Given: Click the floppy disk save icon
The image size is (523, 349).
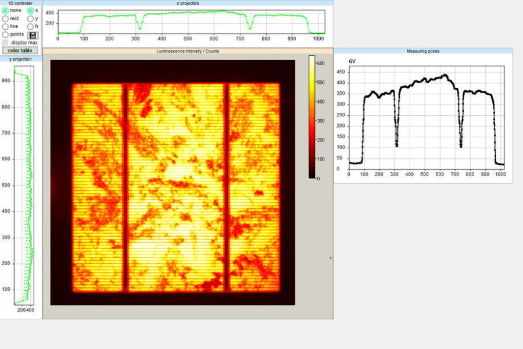Looking at the screenshot, I should [x=33, y=35].
